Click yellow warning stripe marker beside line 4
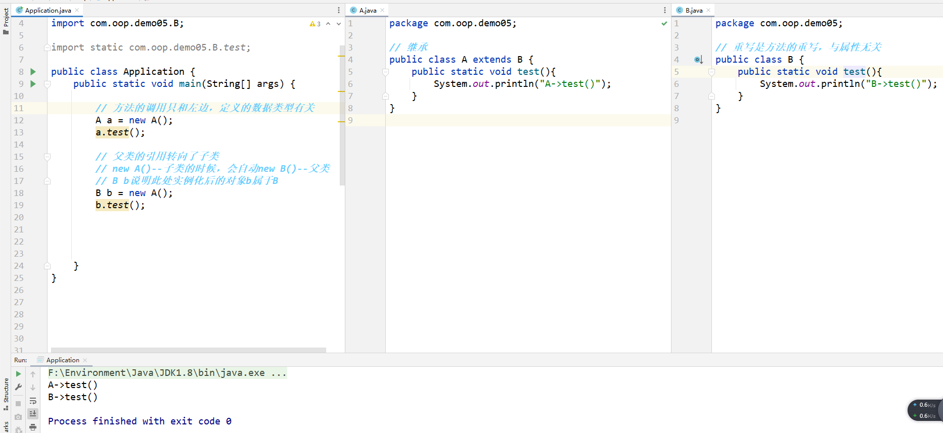The width and height of the screenshot is (943, 433). tap(341, 56)
